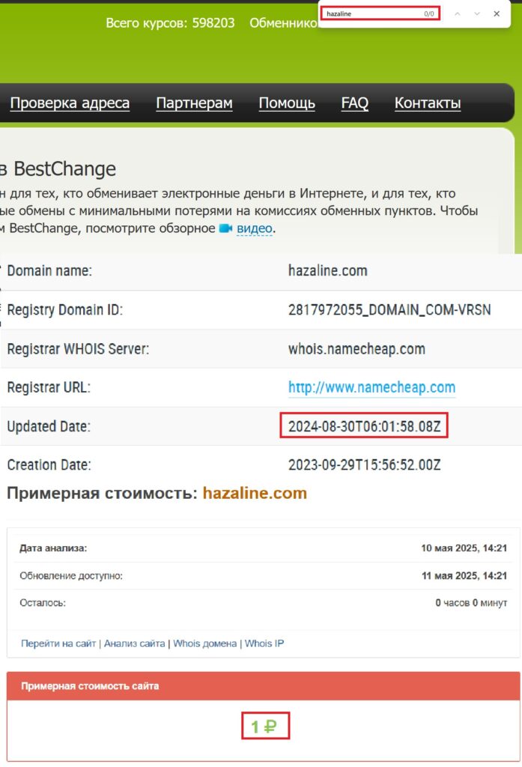This screenshot has width=522, height=767.
Task: Click next match arrow in find bar
Action: 477,13
